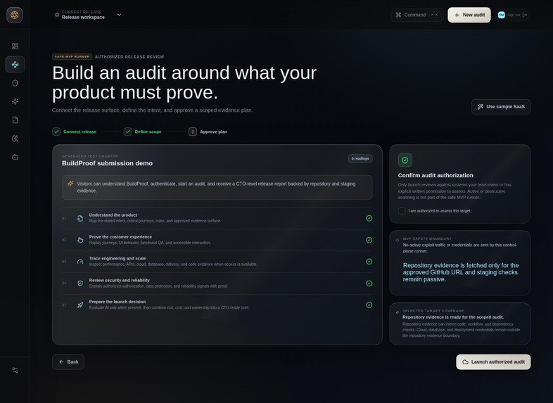The width and height of the screenshot is (553, 403).
Task: Click the Back button
Action: 68,362
